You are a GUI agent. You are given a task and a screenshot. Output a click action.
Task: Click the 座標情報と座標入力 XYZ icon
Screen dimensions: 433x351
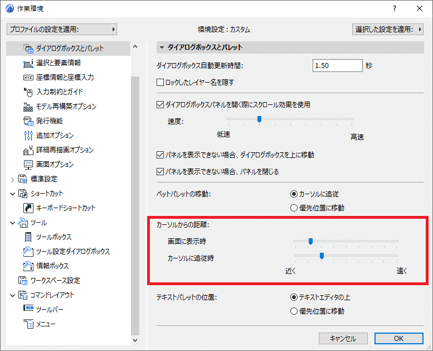coord(28,78)
